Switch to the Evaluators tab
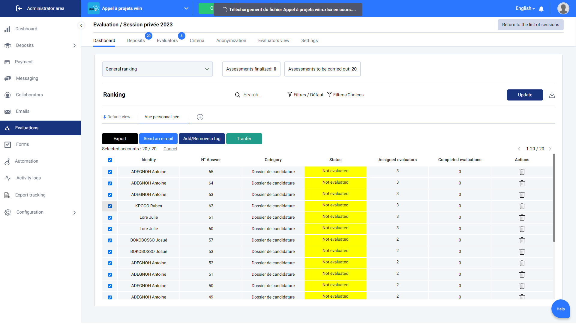576x324 pixels. click(167, 40)
